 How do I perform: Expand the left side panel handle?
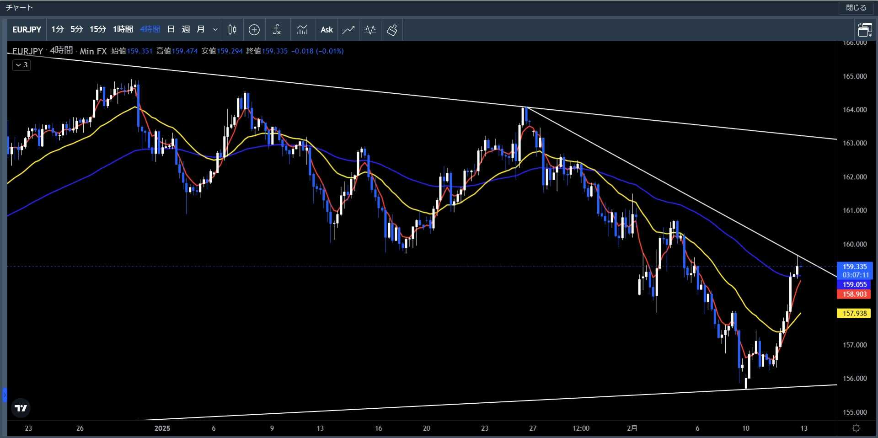(5, 395)
